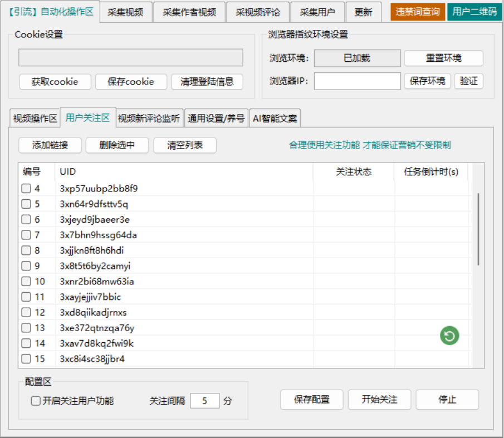The width and height of the screenshot is (504, 438).
Task: Click 开始关注 to start following
Action: pyautogui.click(x=379, y=400)
